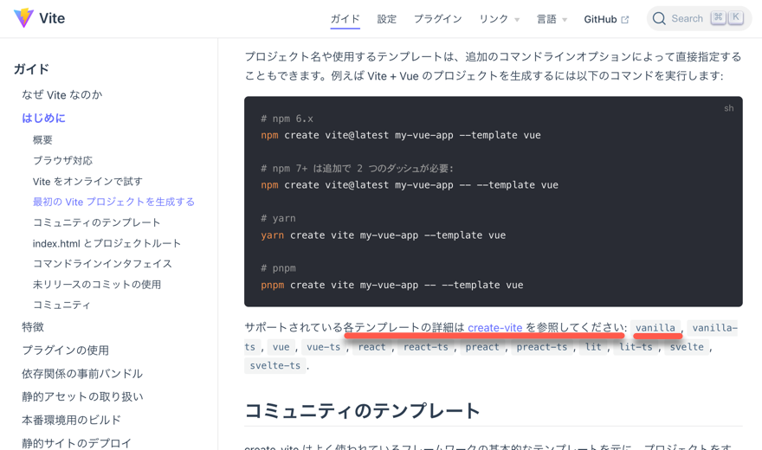Click the vue template code tag
762x450 pixels.
[281, 347]
